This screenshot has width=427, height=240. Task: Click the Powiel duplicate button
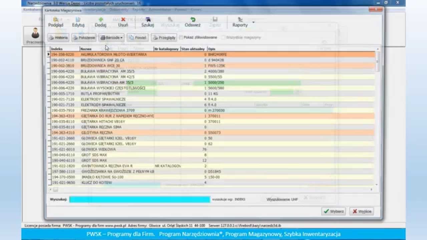138,38
